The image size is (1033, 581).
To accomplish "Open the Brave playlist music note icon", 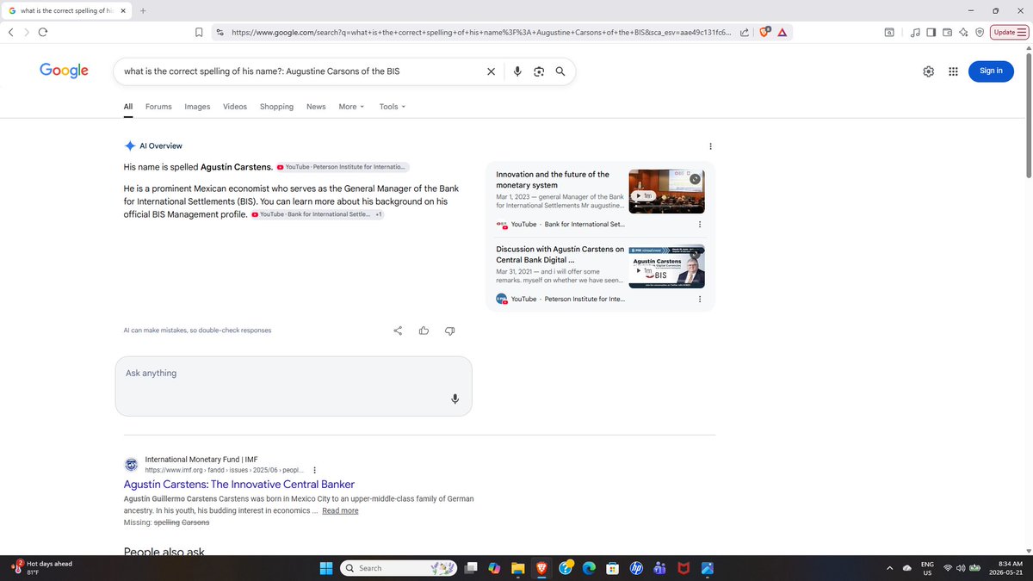I will pos(916,32).
